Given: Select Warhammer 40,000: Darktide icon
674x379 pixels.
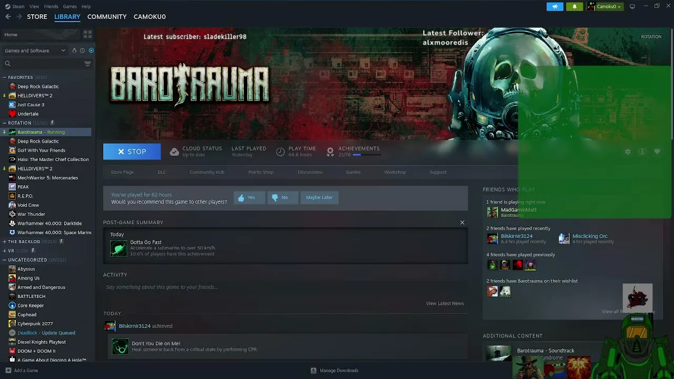Looking at the screenshot, I should pyautogui.click(x=12, y=223).
